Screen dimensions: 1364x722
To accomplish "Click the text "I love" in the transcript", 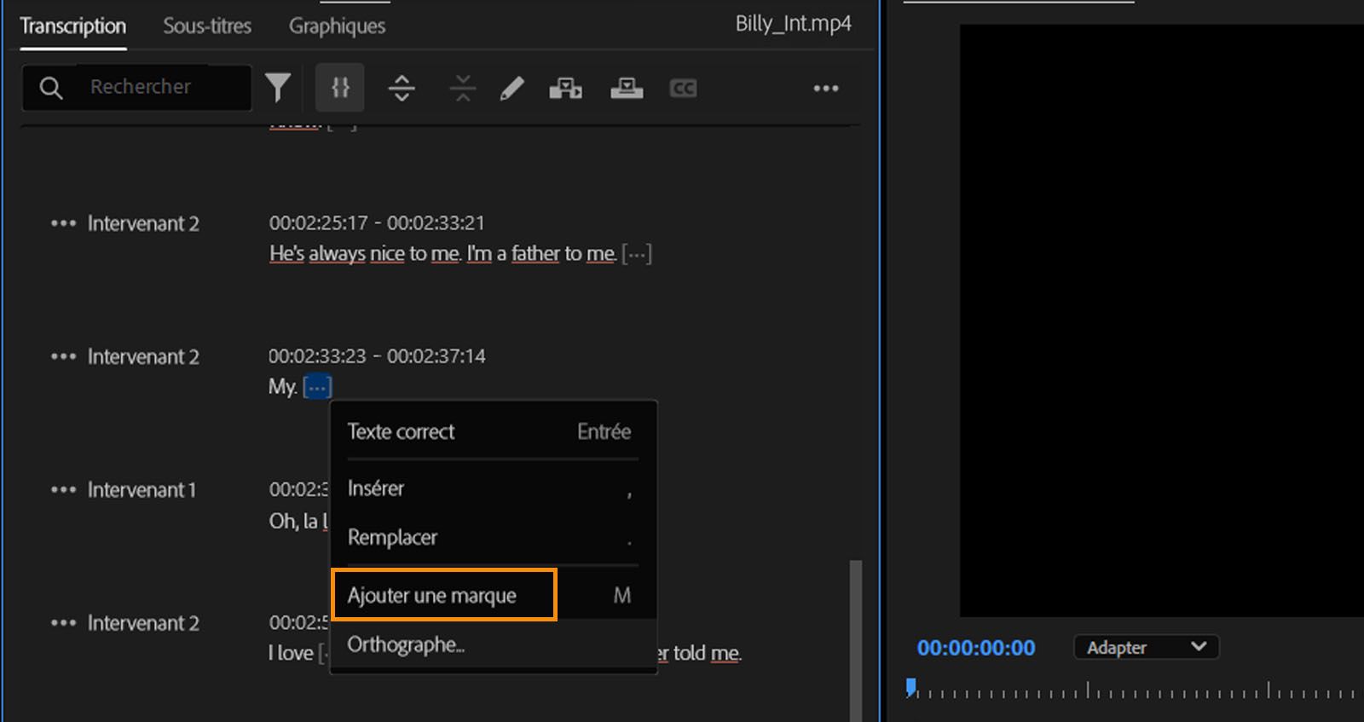I will pyautogui.click(x=291, y=653).
